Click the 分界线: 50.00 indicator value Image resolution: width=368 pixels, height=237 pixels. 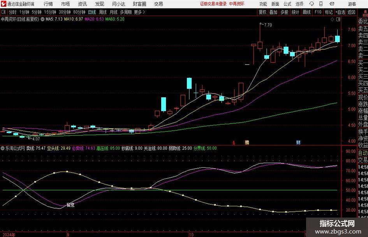[205, 148]
